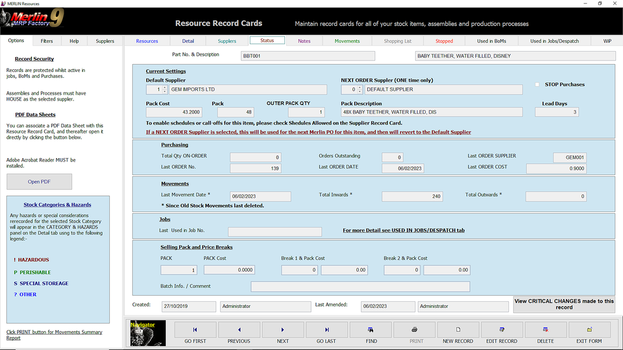Click the Batch Info / Comment field

click(x=360, y=286)
